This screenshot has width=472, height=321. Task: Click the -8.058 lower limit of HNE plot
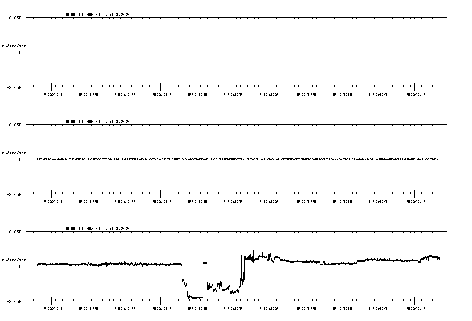14,87
